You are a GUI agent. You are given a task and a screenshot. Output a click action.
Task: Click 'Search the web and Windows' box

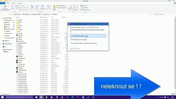tap(19, 97)
